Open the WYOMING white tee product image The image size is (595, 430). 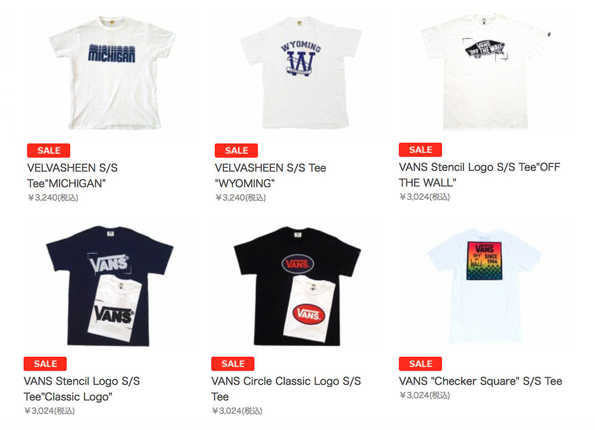pyautogui.click(x=300, y=73)
